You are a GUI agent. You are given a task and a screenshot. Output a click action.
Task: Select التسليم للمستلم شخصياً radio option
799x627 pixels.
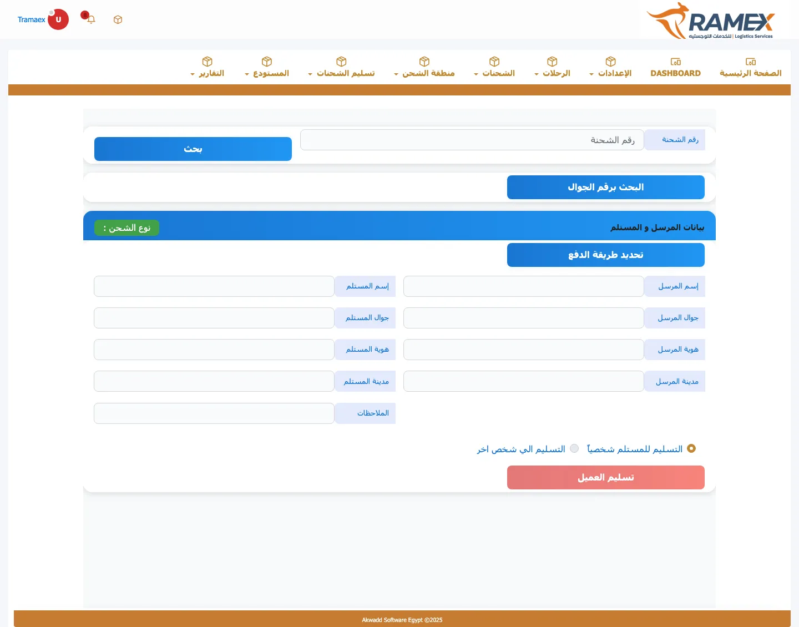tap(691, 448)
